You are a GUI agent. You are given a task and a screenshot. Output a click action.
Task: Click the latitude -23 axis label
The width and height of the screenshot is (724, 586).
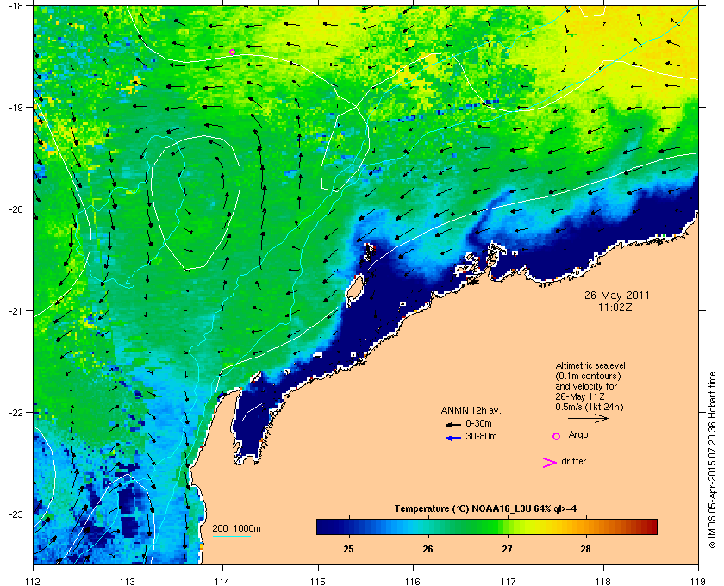[16, 514]
